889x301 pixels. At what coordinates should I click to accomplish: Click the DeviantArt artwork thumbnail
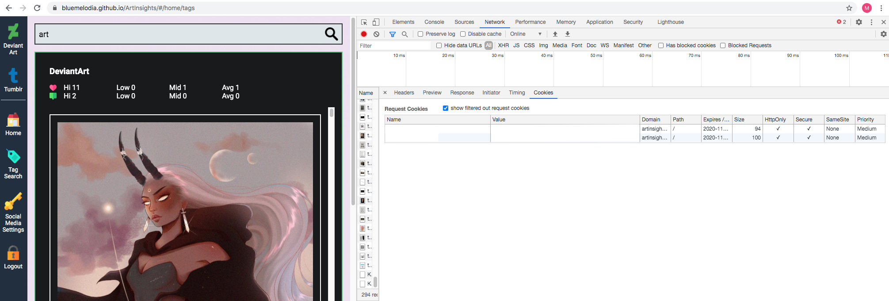click(185, 211)
